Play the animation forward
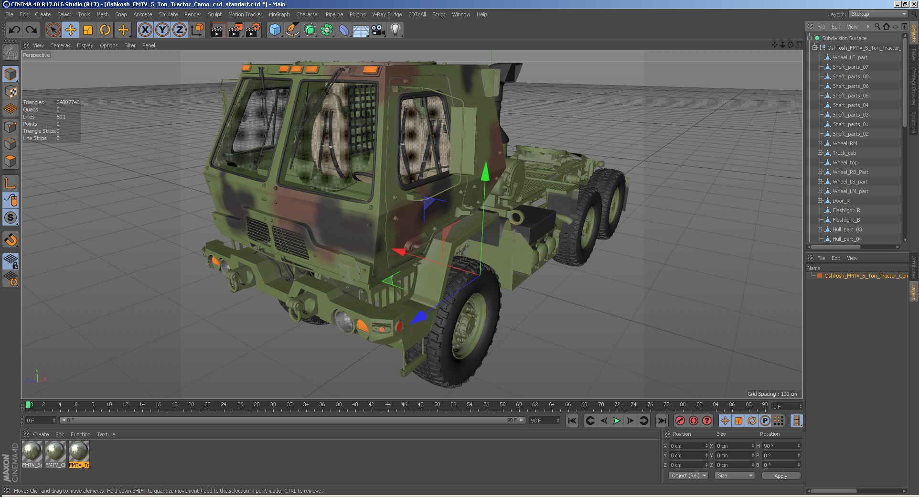The image size is (919, 497). [x=617, y=421]
